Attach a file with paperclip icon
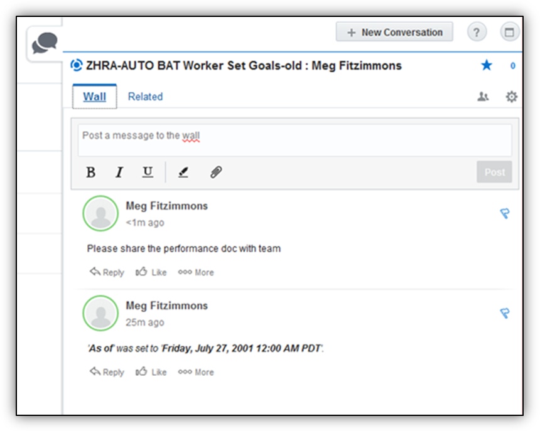The image size is (540, 431). coord(216,172)
